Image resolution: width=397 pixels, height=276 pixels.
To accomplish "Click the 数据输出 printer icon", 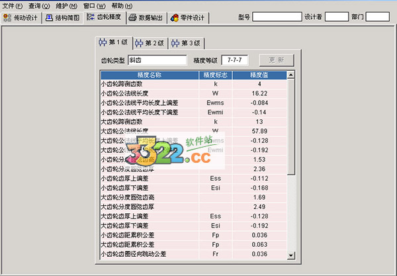I will tap(133, 18).
